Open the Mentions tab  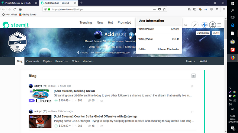88,61
